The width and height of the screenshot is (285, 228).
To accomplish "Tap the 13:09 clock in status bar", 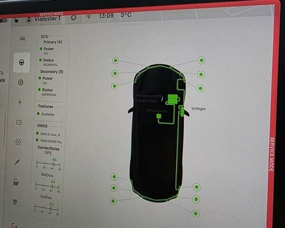I will coord(106,16).
